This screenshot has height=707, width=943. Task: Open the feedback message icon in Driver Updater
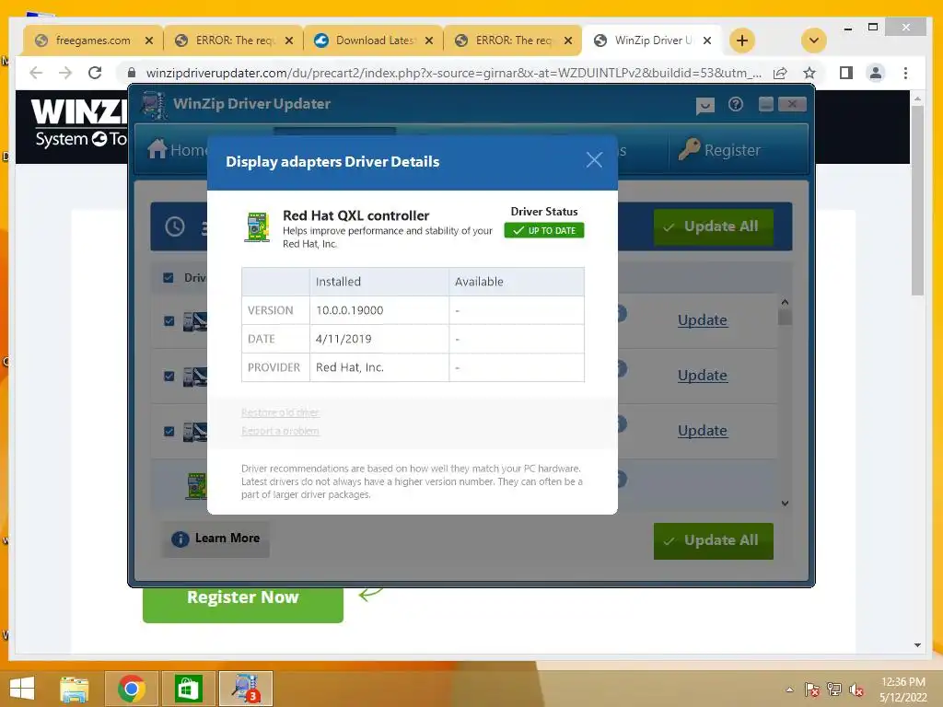pos(704,105)
